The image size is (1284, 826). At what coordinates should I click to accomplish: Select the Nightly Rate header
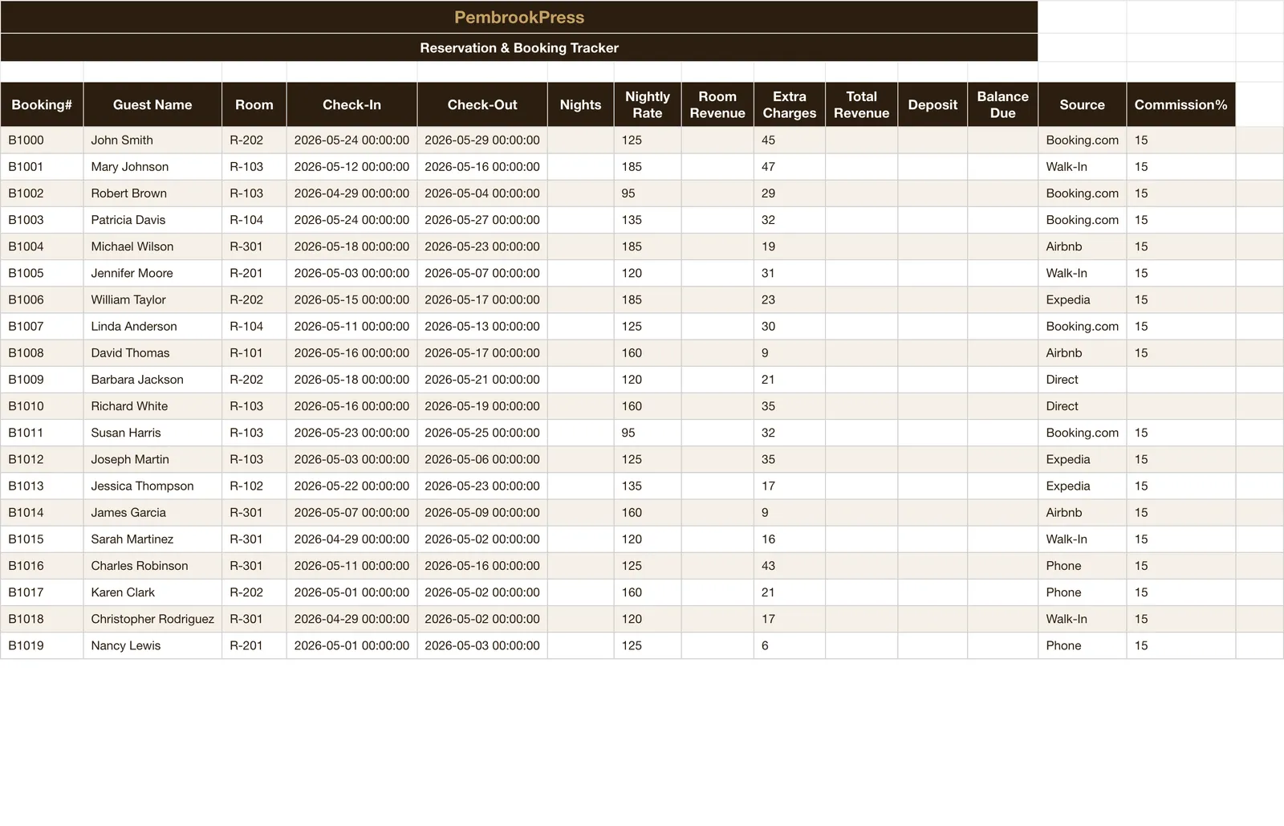pos(648,104)
